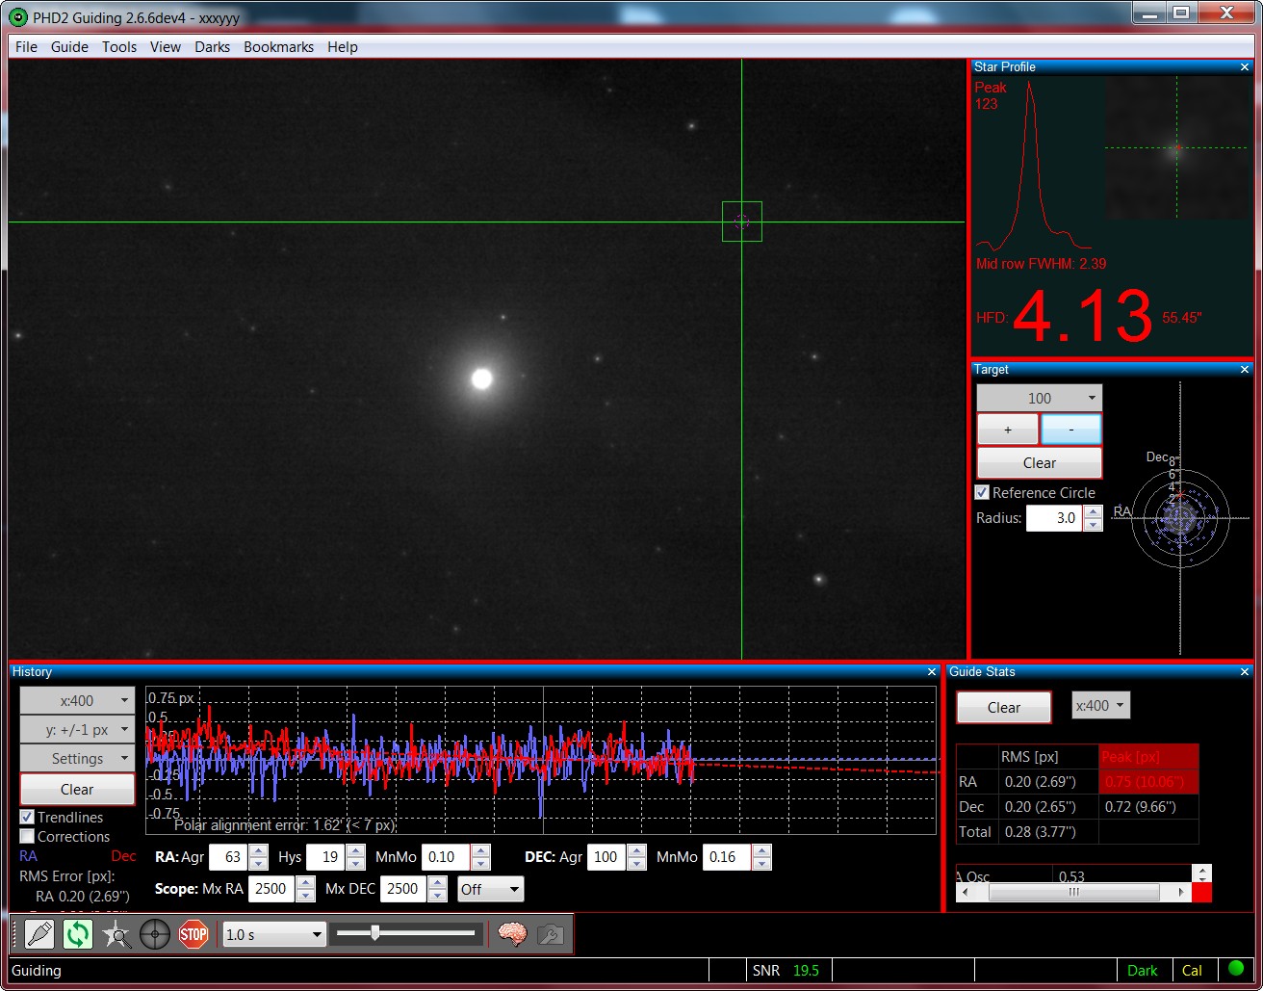Click the Guide Stats horizontal scrollbar
This screenshot has width=1263, height=991.
pyautogui.click(x=1073, y=893)
